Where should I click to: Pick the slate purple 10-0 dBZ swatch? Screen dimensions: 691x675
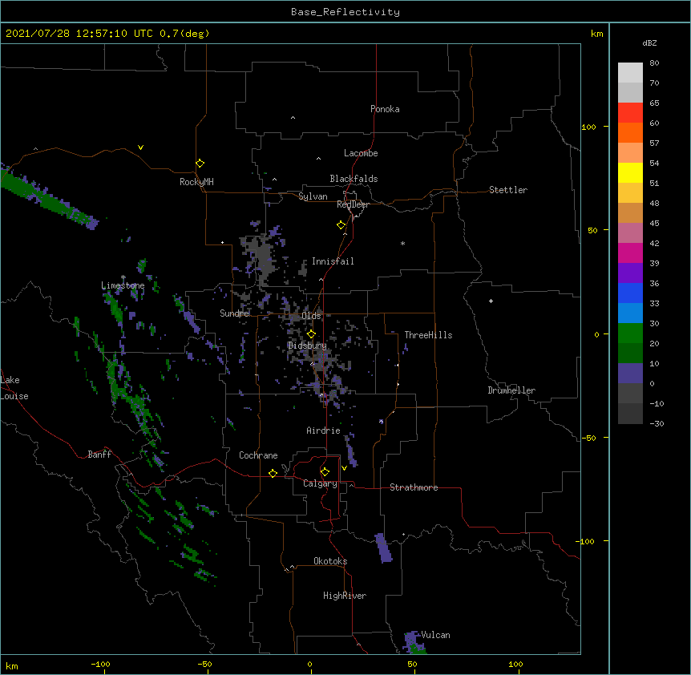click(630, 374)
